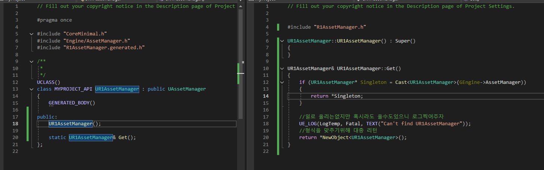
Task: Click the Korean comment on line 19
Action: pyautogui.click(x=338, y=130)
